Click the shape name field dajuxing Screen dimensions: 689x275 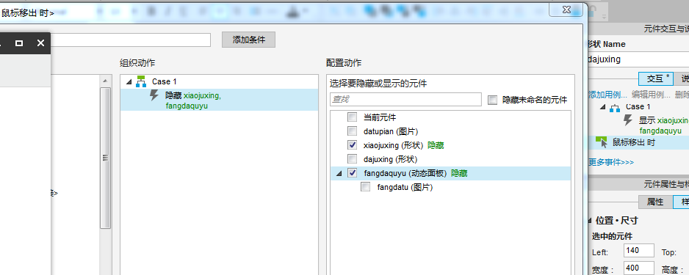pyautogui.click(x=638, y=59)
